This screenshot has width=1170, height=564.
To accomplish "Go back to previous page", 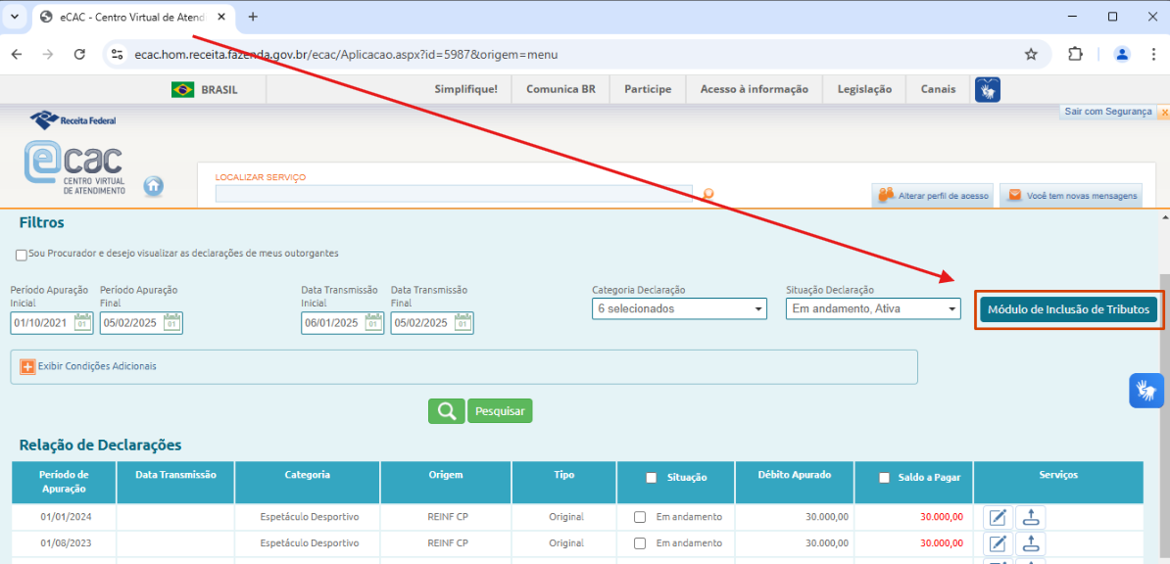I will point(18,55).
